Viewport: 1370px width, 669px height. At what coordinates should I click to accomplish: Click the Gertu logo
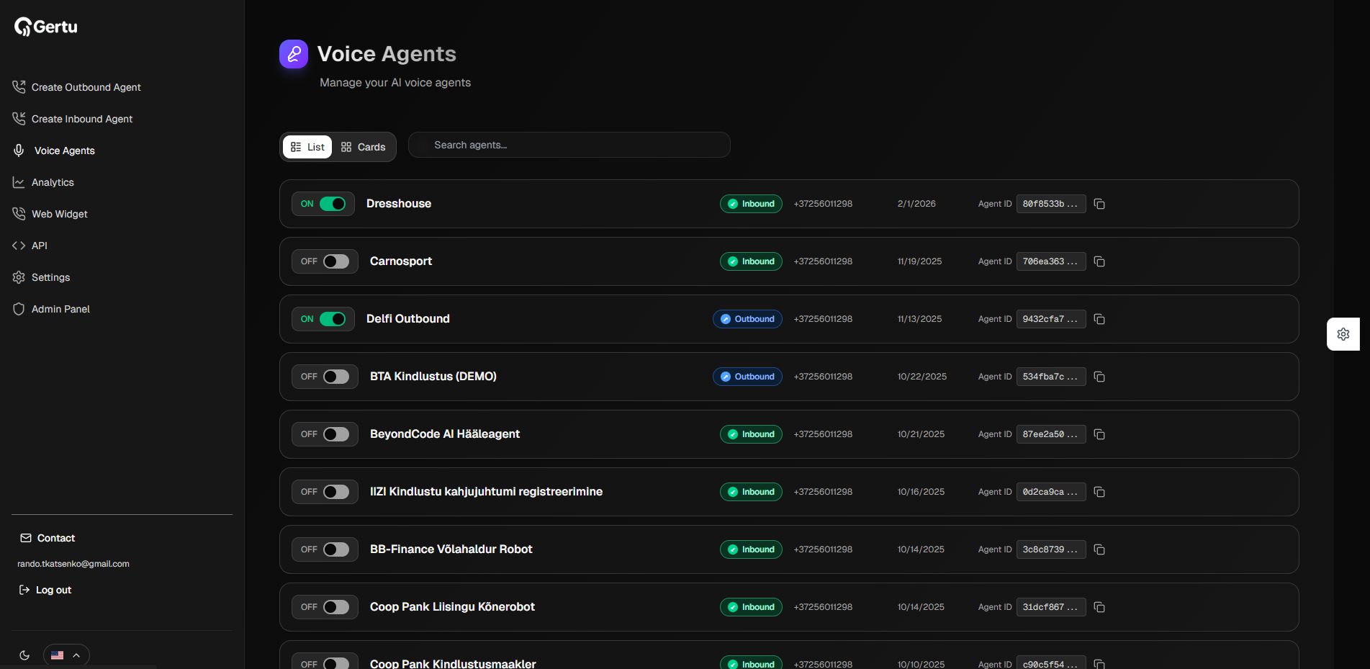point(46,27)
